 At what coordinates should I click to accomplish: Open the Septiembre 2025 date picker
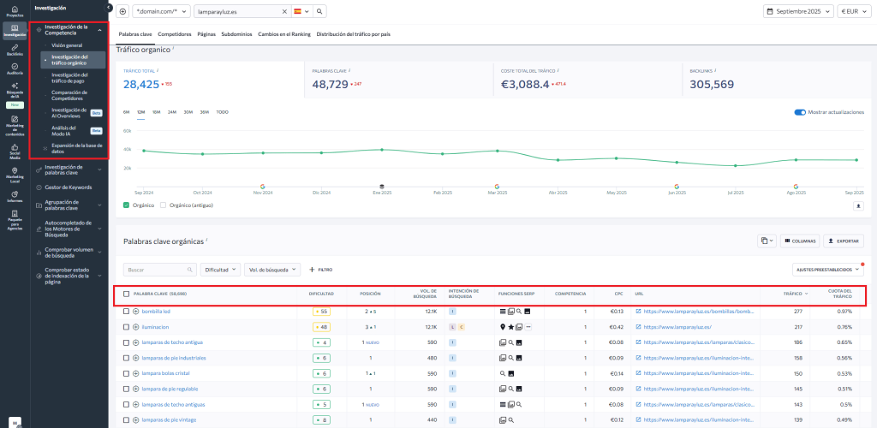point(798,11)
